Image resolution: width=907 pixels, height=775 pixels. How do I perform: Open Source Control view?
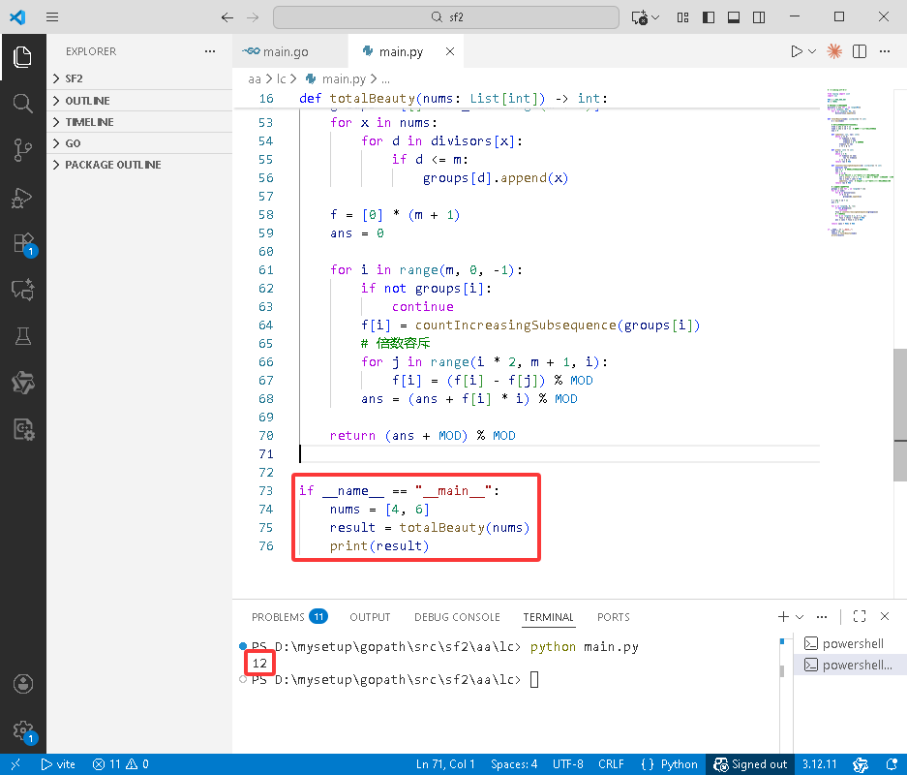22,150
